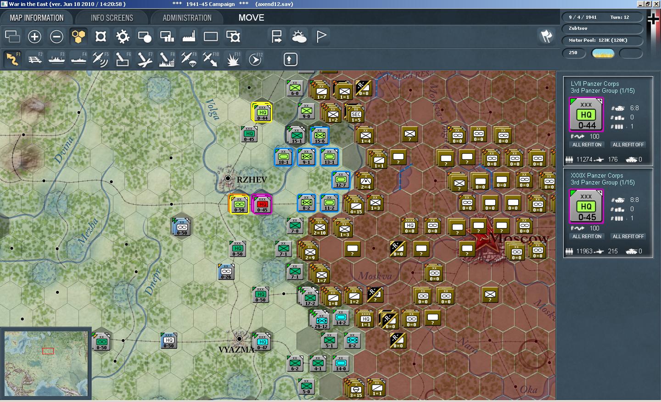Click the Motor Pool 123K readout

602,40
